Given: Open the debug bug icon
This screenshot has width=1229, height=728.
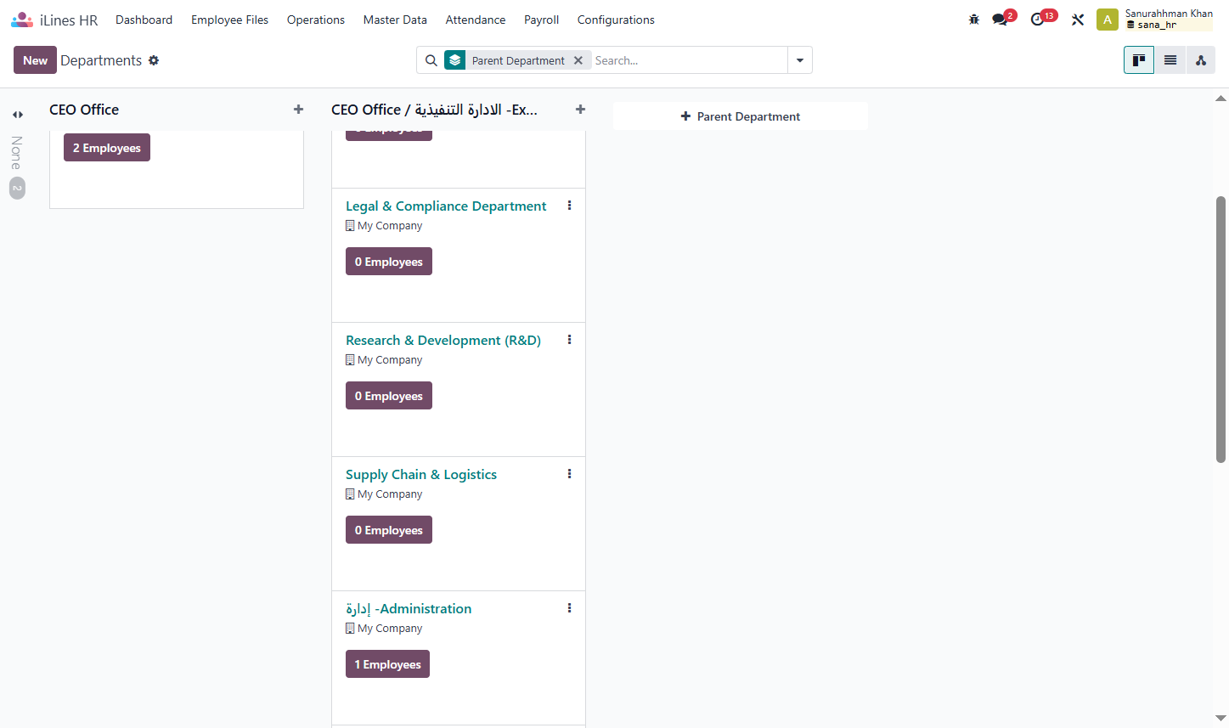Looking at the screenshot, I should 974,20.
